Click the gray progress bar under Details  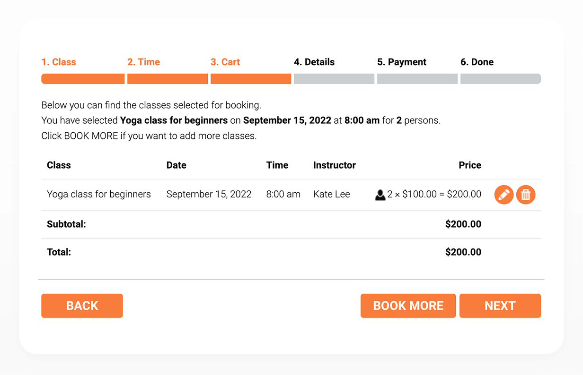[x=334, y=79]
